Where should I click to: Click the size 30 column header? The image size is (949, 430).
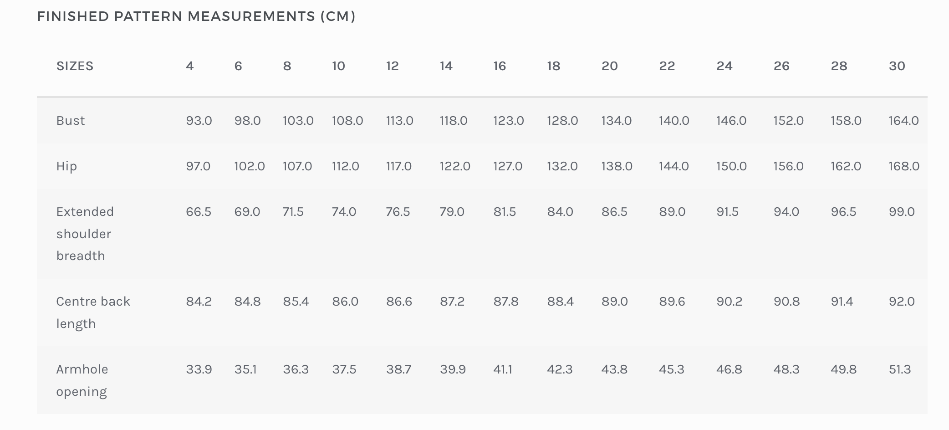tap(897, 66)
